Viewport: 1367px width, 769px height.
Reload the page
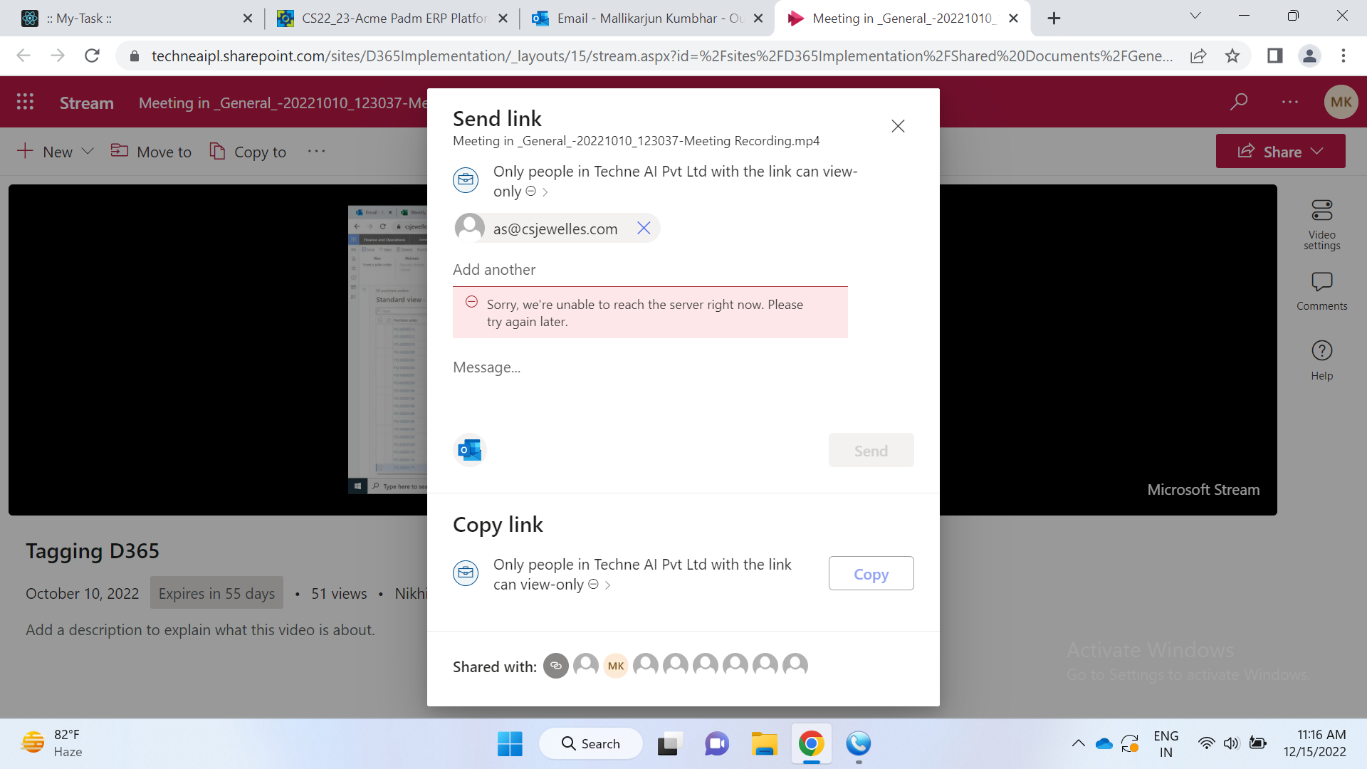pyautogui.click(x=92, y=56)
